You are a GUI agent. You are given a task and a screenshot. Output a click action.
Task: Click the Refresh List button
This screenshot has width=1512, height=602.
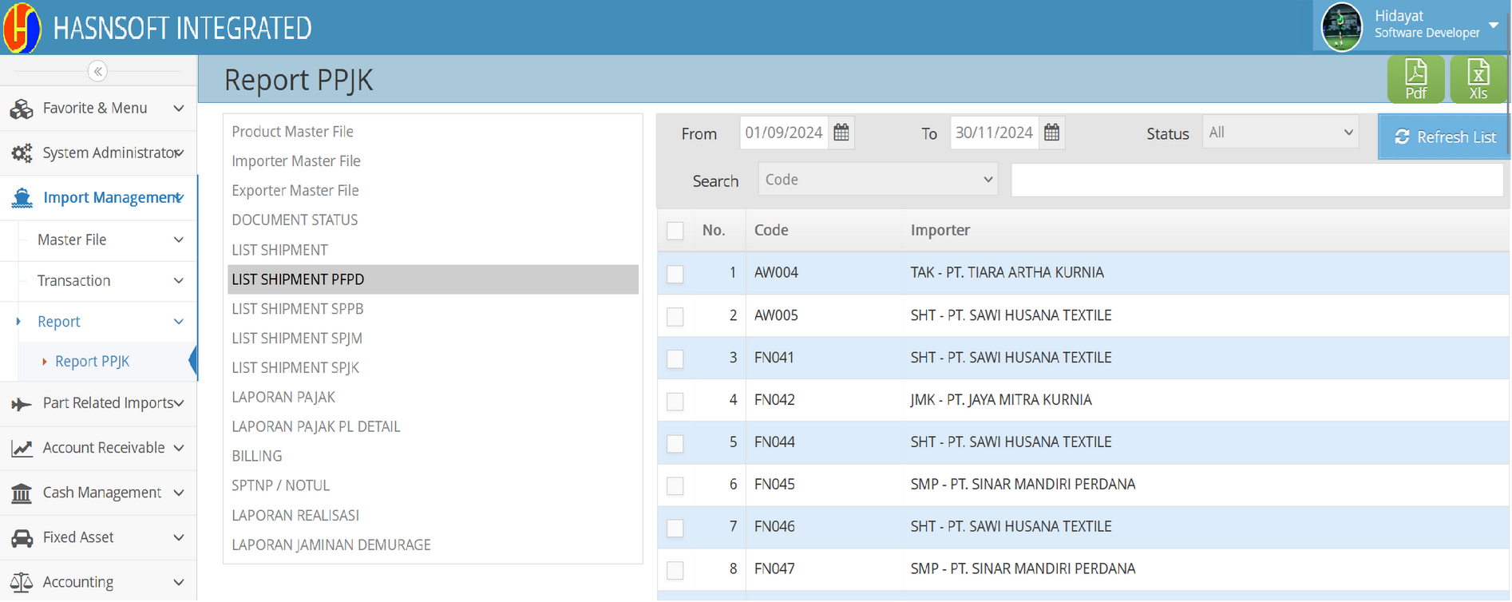pyautogui.click(x=1444, y=137)
